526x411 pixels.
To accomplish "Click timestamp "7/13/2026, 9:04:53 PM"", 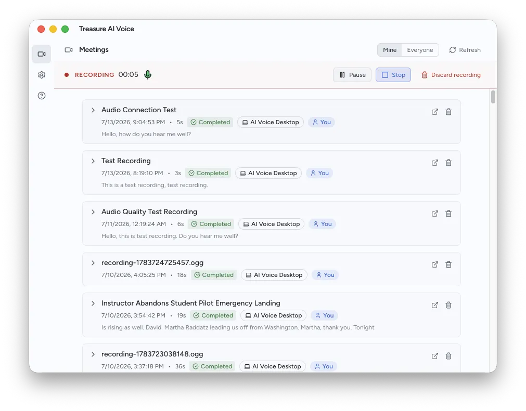I will point(133,122).
